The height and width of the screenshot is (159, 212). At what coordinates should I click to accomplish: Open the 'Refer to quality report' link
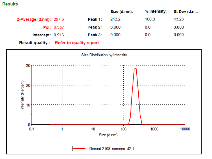click(77, 43)
